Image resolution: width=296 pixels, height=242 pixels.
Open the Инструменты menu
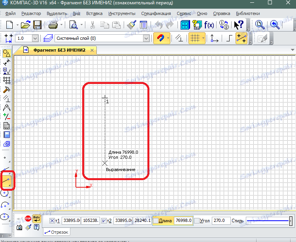122,13
